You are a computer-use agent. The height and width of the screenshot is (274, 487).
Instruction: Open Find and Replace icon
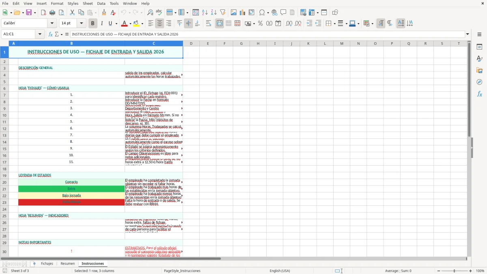[150, 13]
